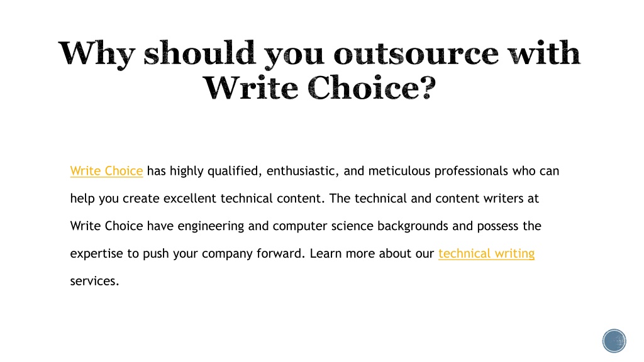Click the word outsource in the title
Screen dimensions: 644x362
click(416, 54)
